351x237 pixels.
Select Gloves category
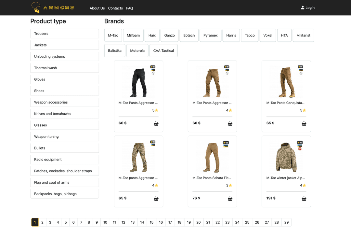point(64,79)
